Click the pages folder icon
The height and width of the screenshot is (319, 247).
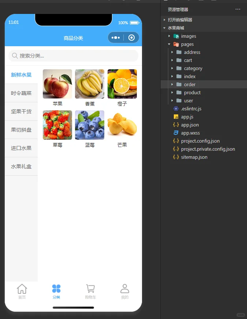176,44
